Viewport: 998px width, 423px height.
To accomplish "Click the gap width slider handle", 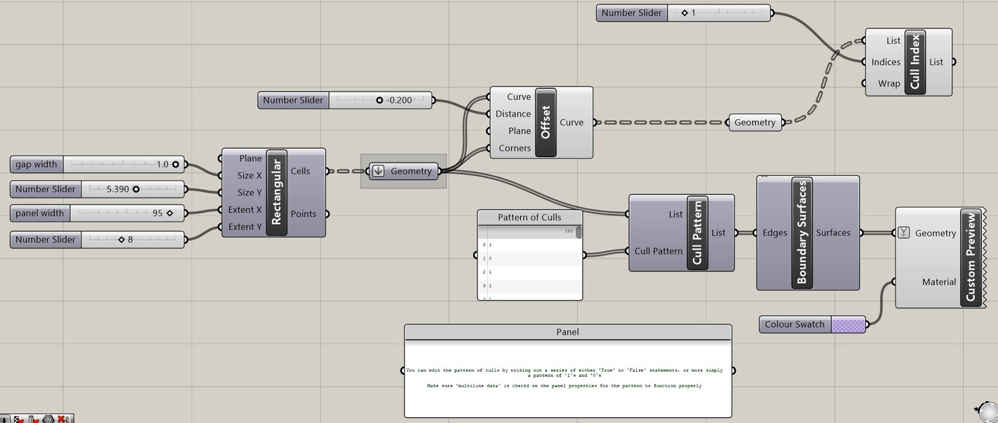I will click(x=175, y=164).
